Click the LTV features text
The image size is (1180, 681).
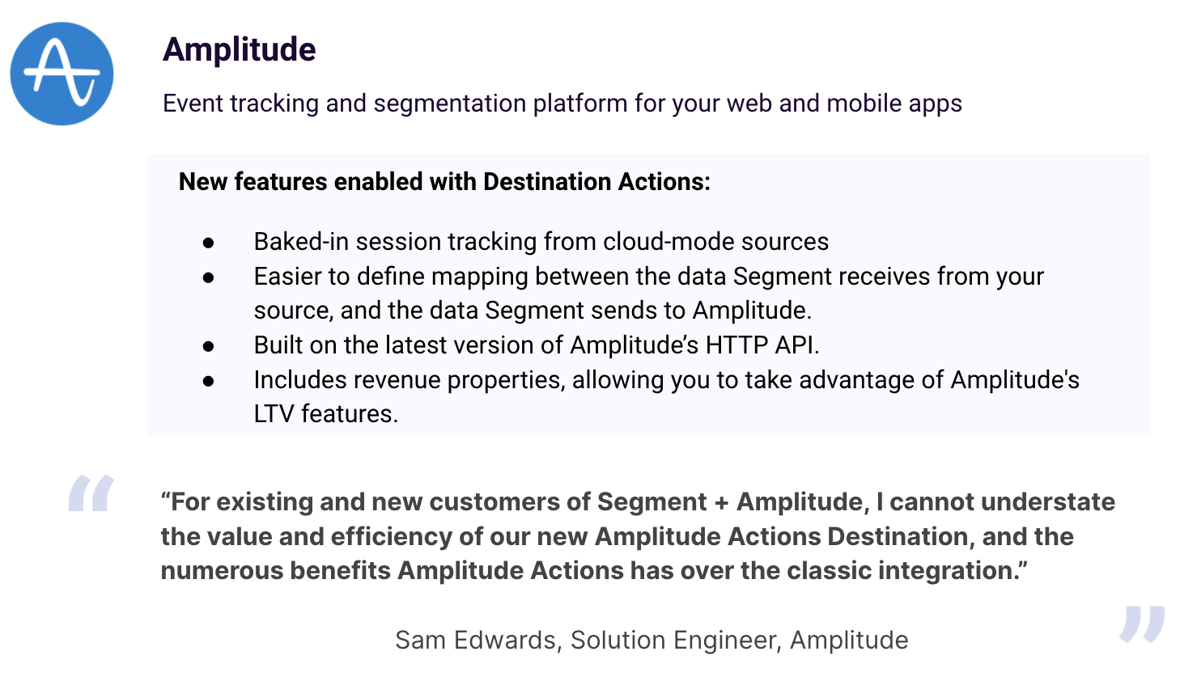(326, 414)
